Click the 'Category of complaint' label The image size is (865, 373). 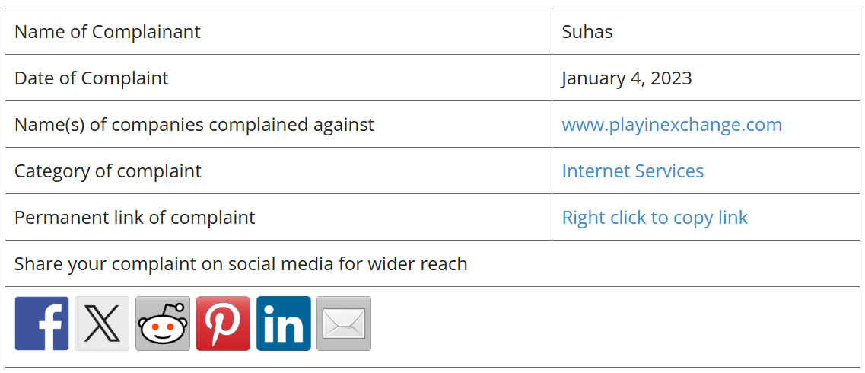[x=107, y=171]
